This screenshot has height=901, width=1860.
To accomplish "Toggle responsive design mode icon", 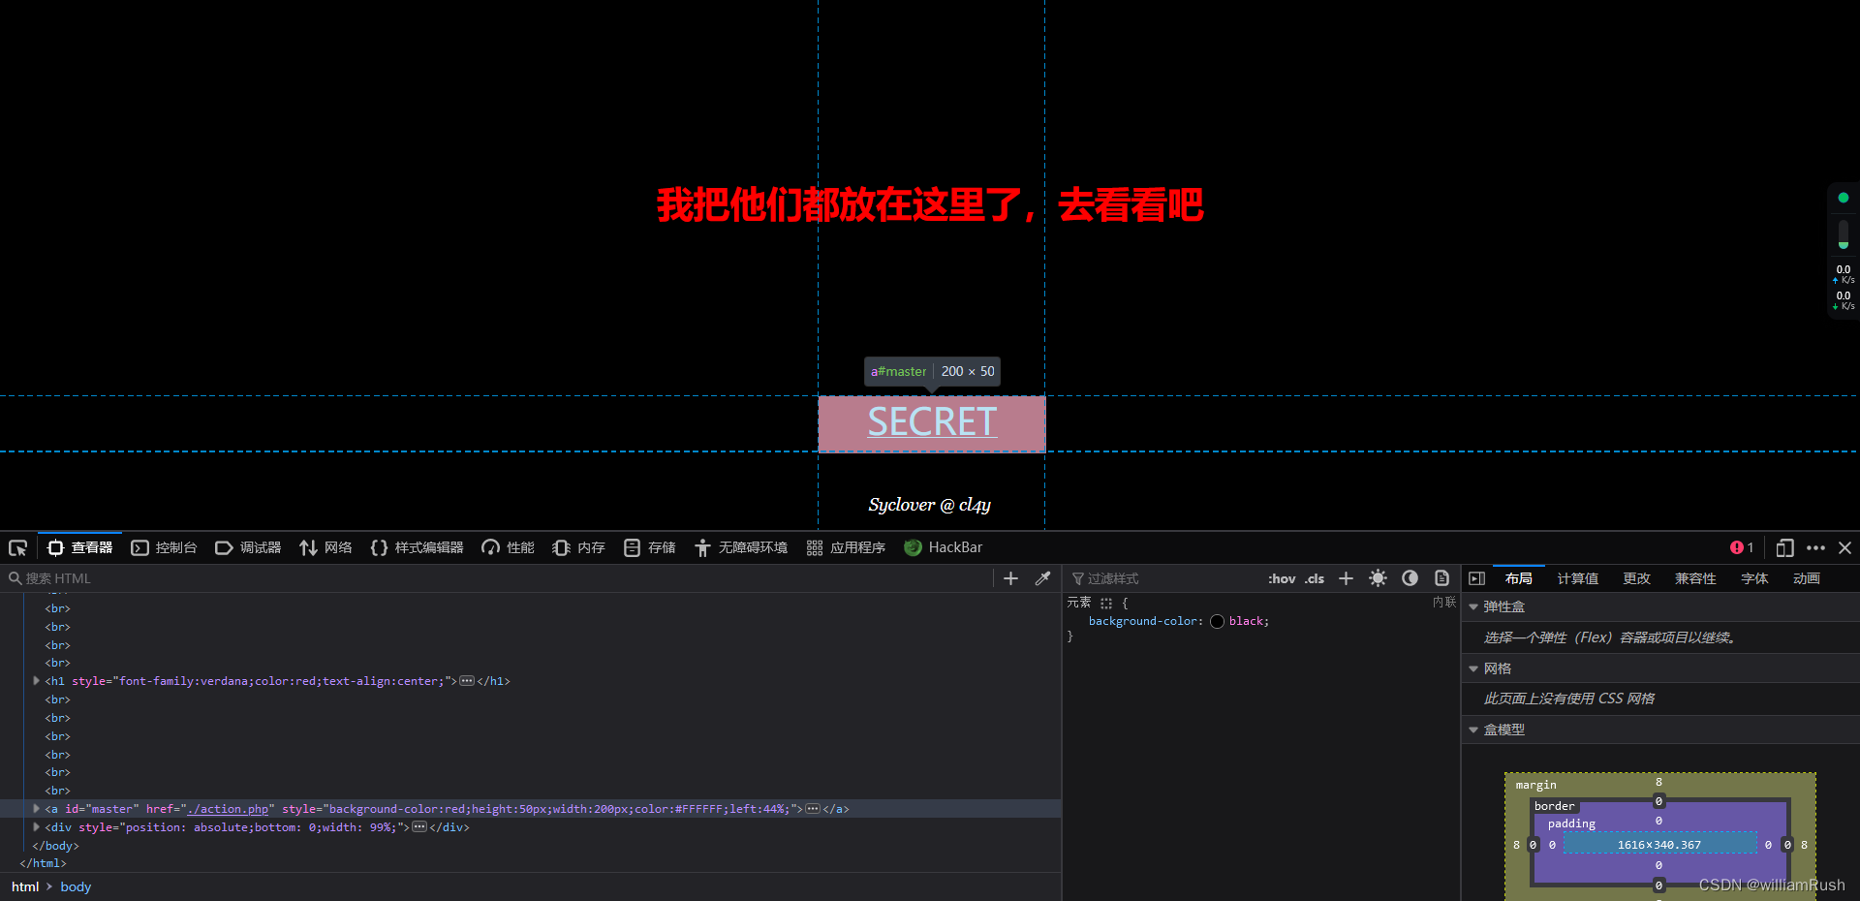I will [1784, 548].
